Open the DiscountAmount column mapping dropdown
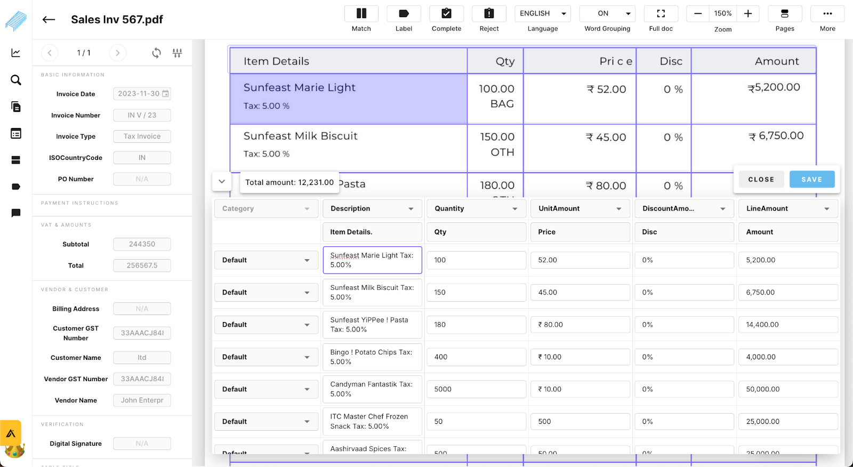Screen dimensions: 853x467 click(x=684, y=209)
